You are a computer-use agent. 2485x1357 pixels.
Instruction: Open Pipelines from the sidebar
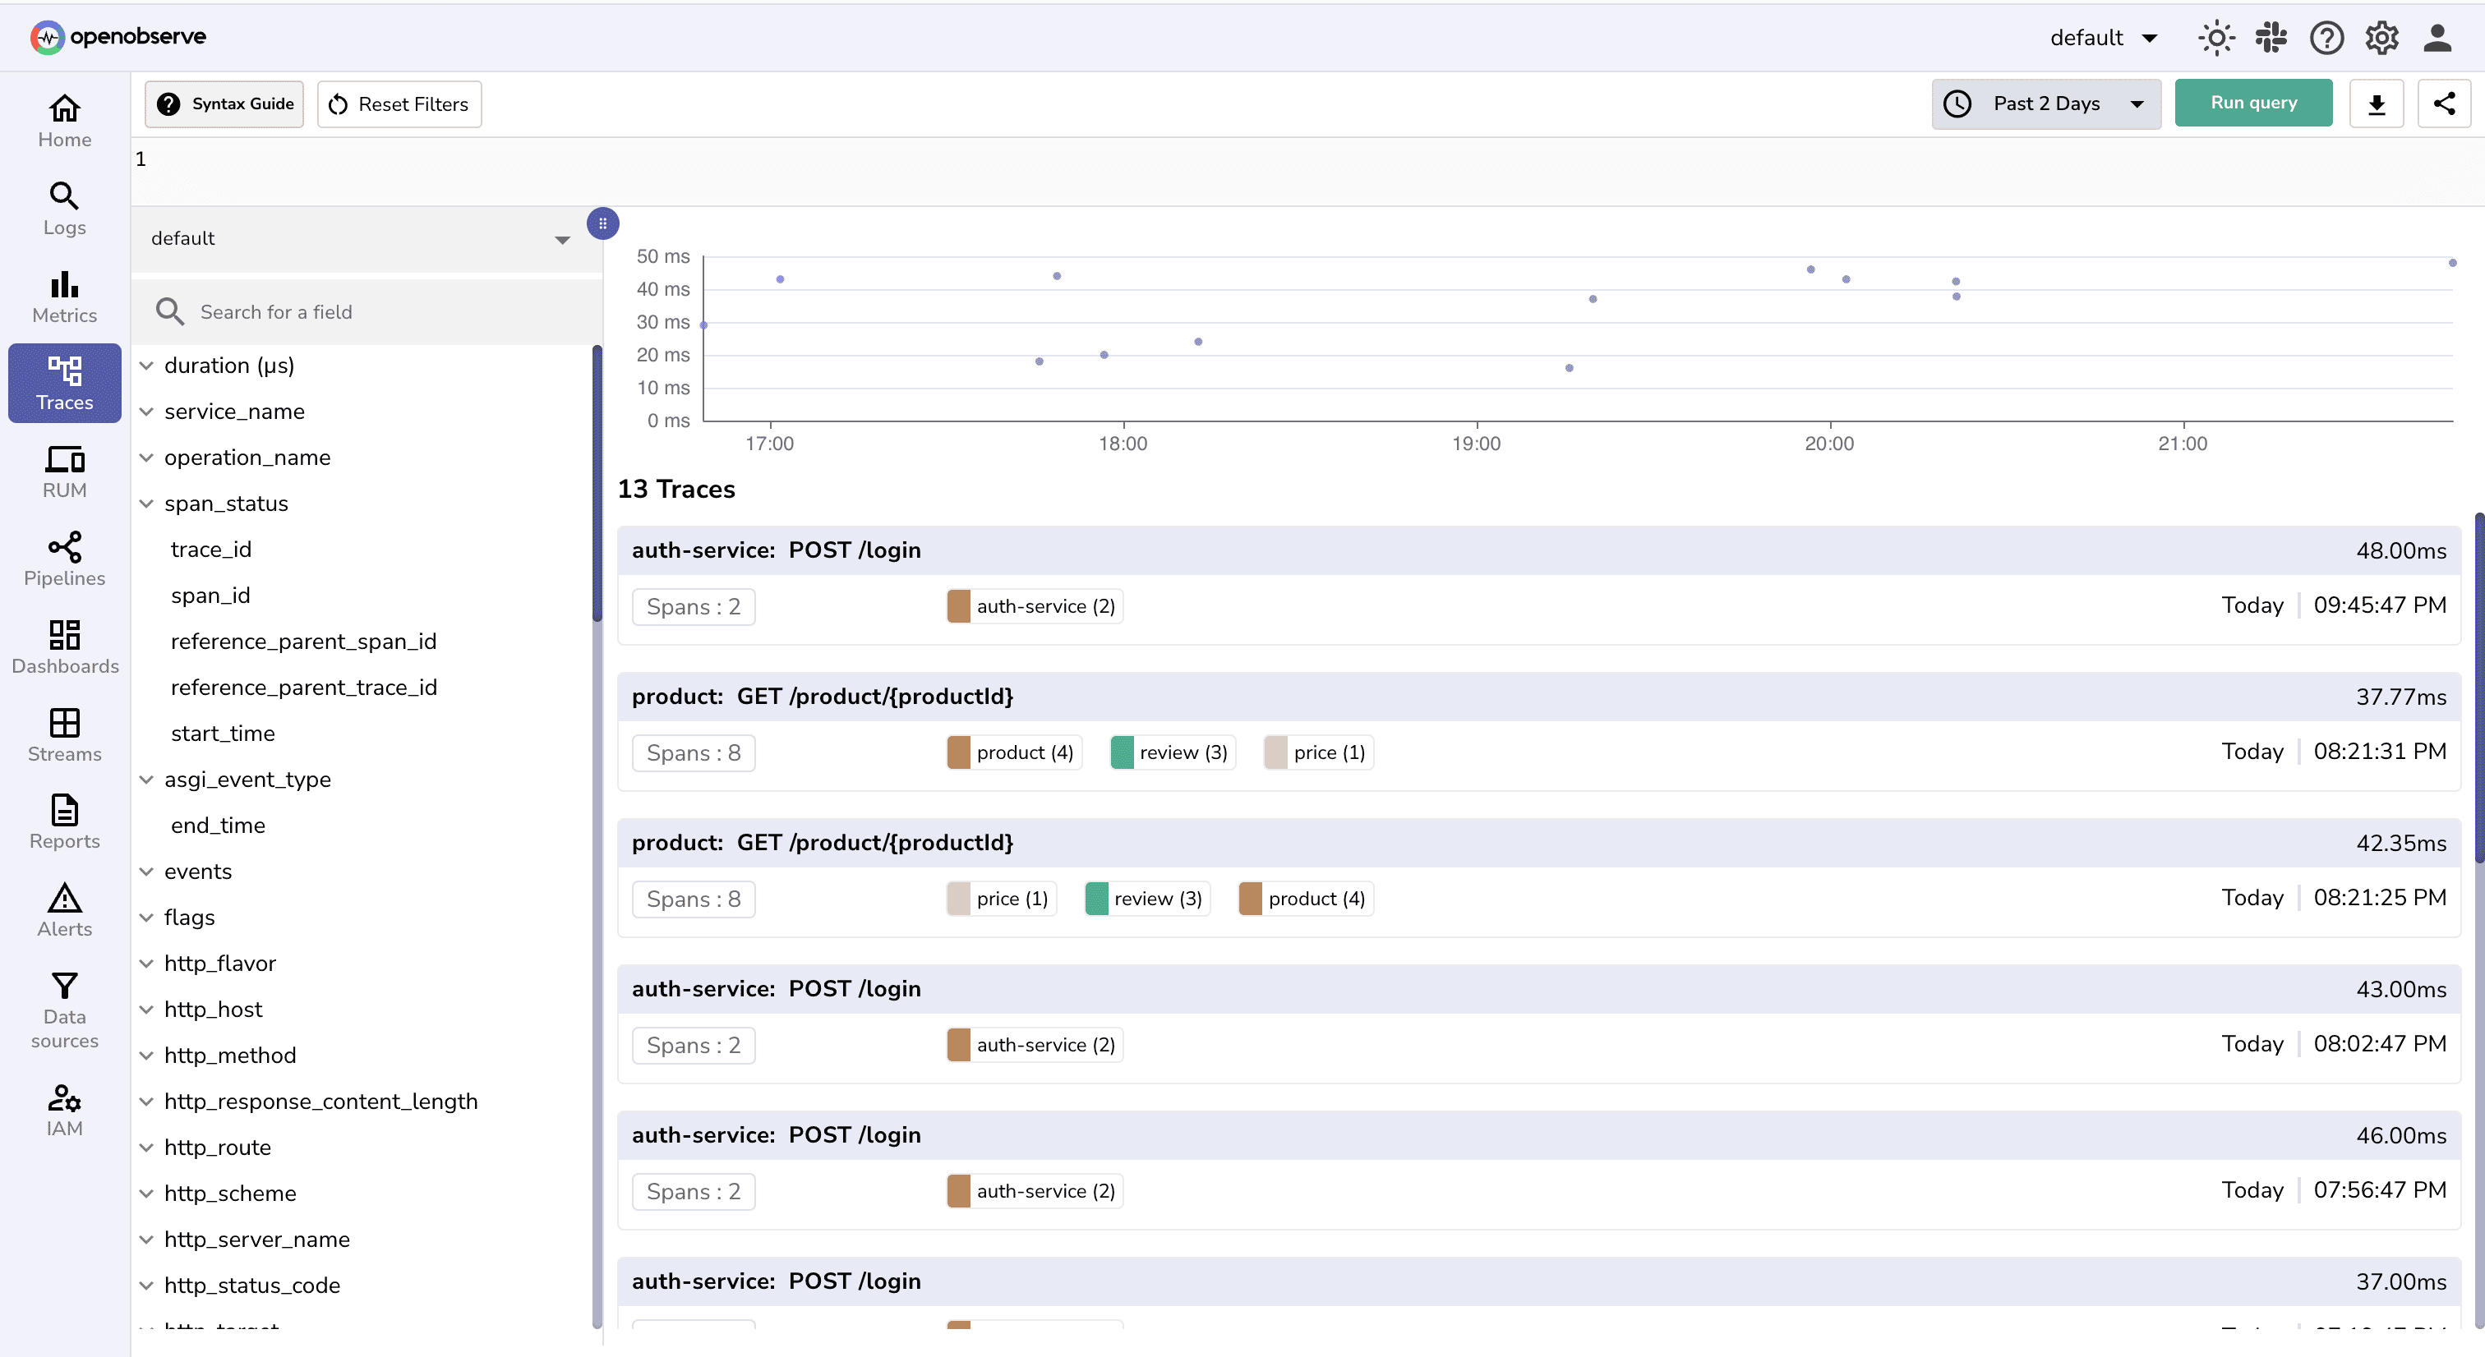63,558
